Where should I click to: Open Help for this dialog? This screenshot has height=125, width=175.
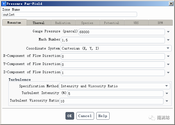click(x=103, y=116)
